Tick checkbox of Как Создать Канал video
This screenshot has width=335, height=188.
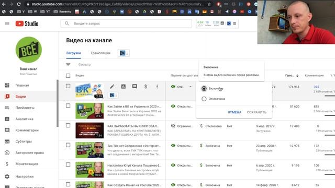(x=68, y=184)
